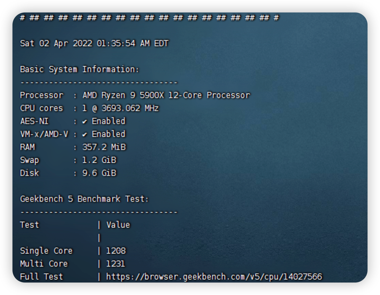Click the Single Core score '1208'

click(116, 251)
